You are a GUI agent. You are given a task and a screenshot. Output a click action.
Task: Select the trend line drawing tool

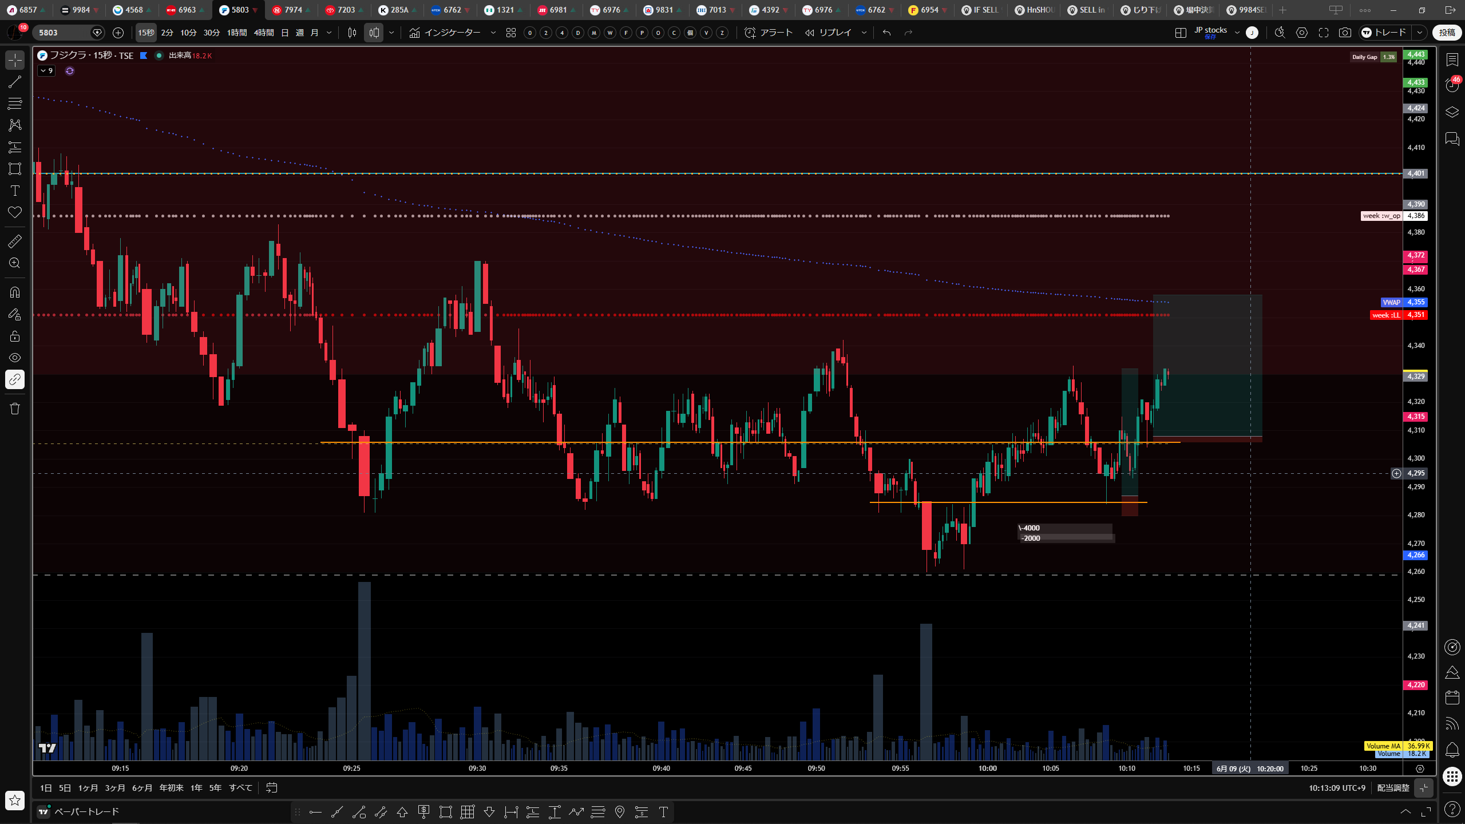(x=15, y=82)
